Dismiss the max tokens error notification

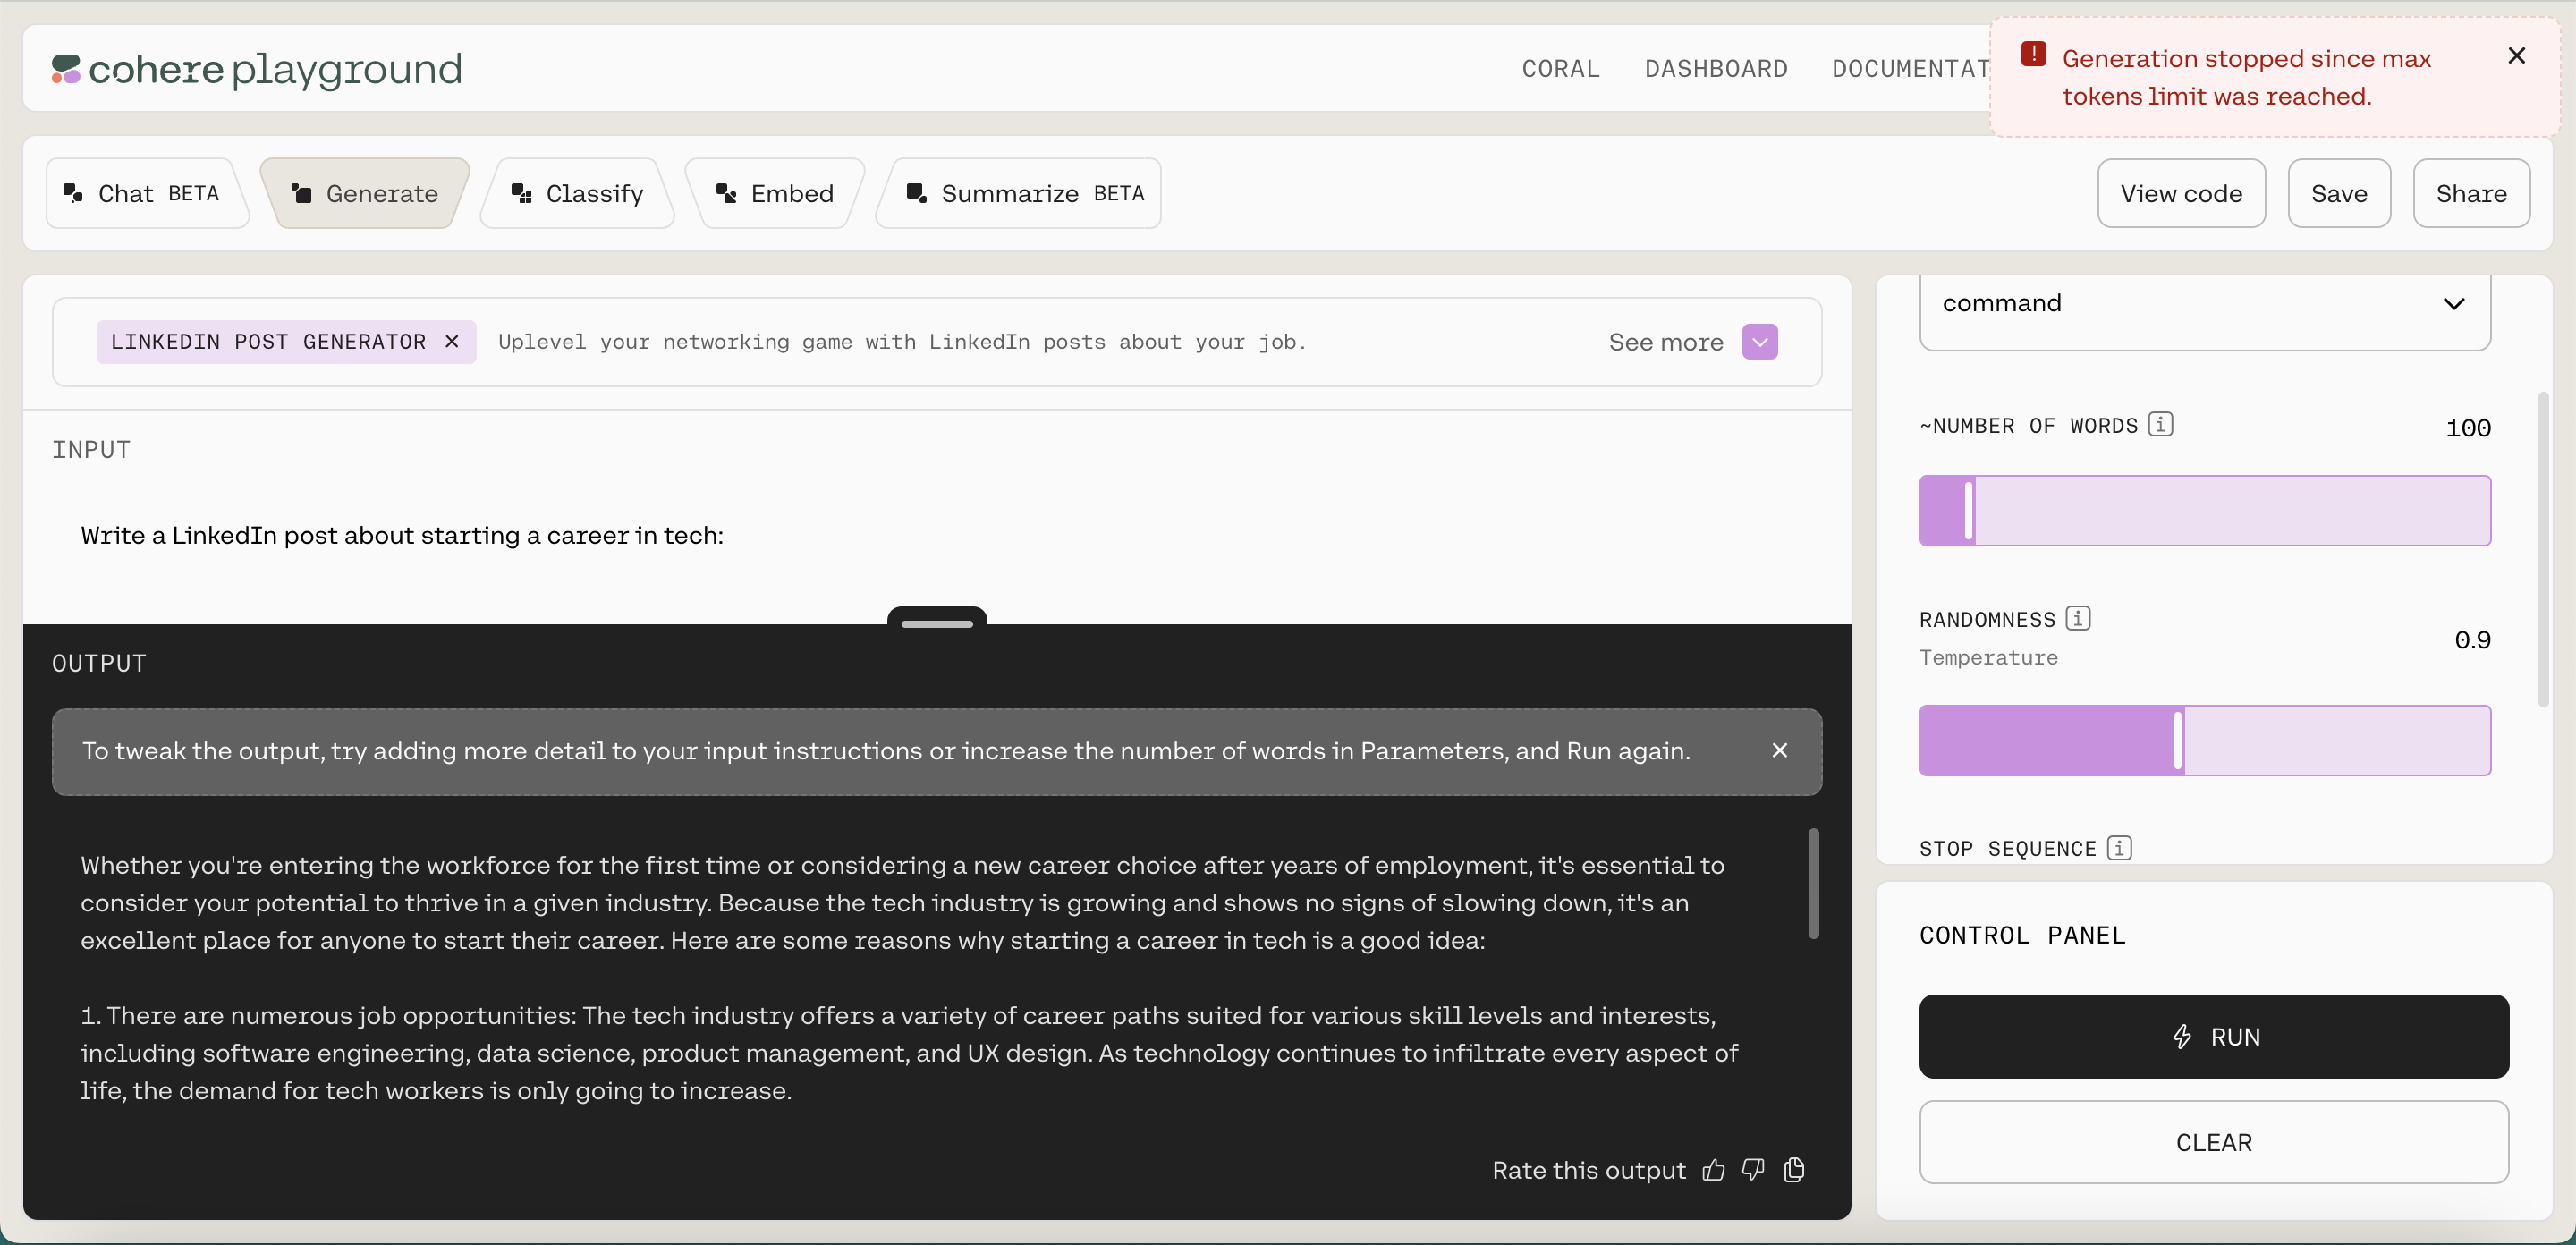pos(2516,56)
